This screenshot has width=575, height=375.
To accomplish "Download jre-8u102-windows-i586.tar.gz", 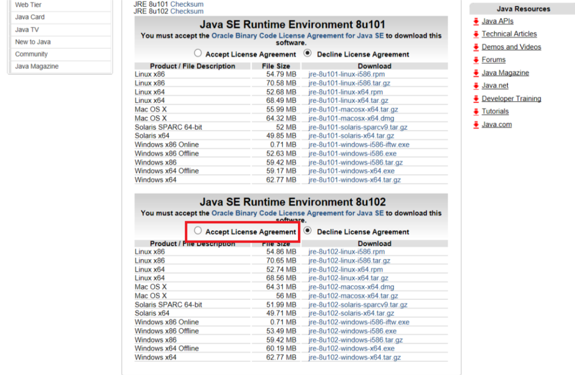I will 355,340.
